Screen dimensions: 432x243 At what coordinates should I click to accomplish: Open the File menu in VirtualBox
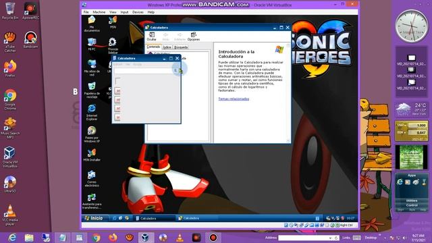tap(86, 12)
